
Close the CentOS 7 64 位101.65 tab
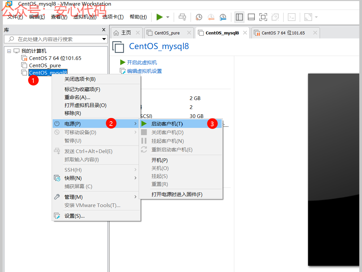[315, 33]
